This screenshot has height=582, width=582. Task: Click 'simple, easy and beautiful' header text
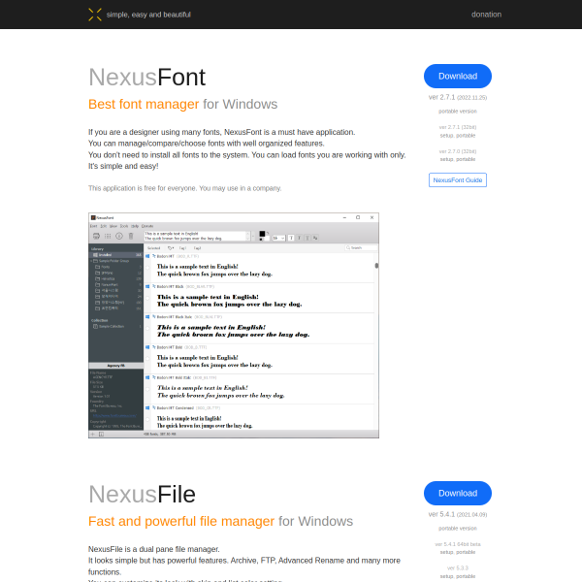[148, 15]
